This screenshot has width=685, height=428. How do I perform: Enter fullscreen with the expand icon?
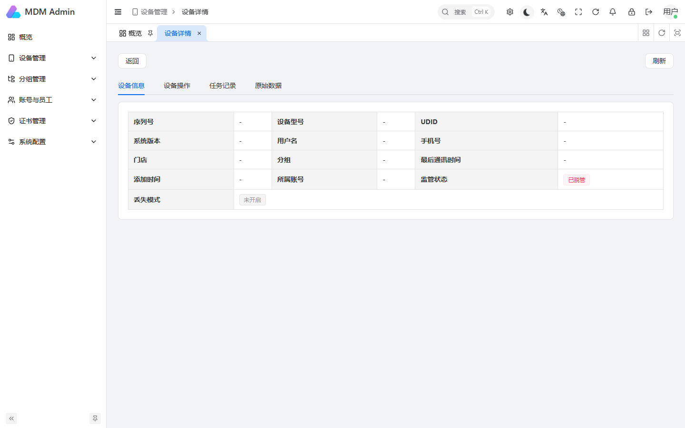(x=578, y=12)
